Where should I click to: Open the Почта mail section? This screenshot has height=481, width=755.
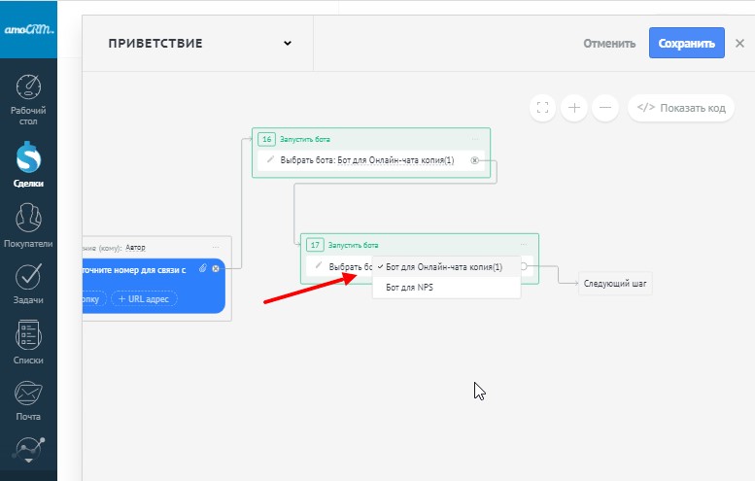(28, 398)
